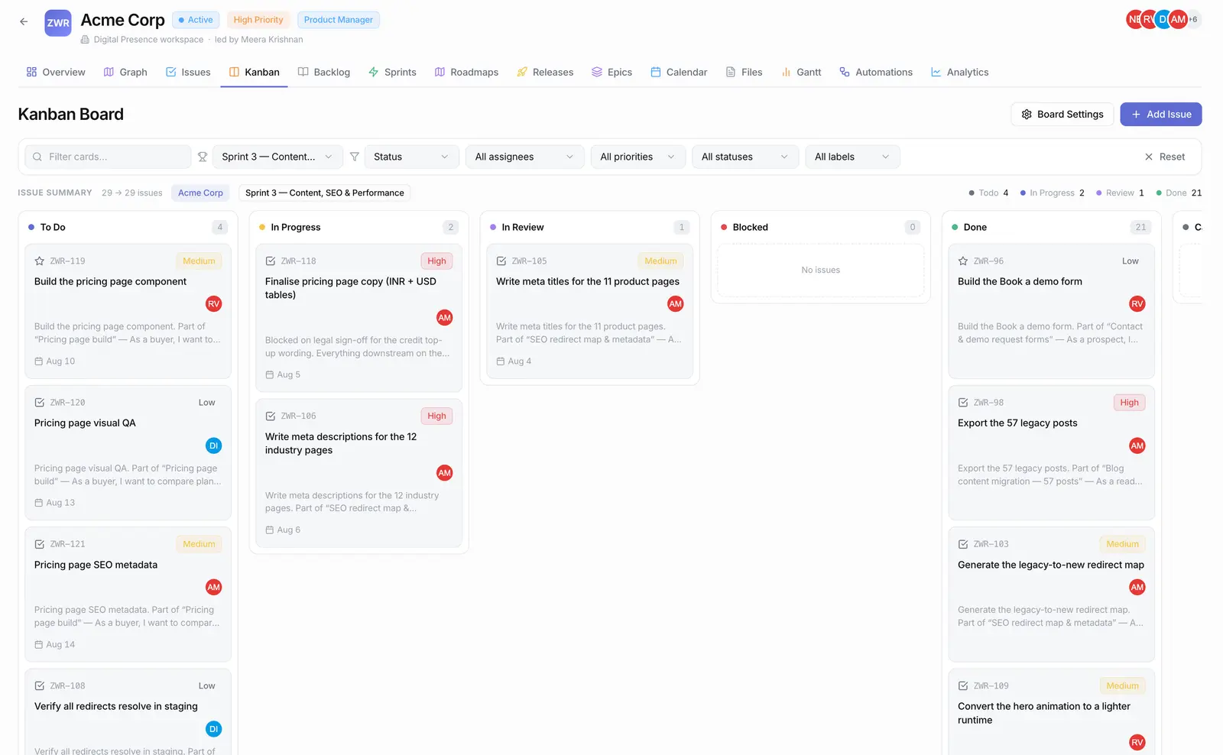Viewport: 1223px width, 755px height.
Task: Click the funnel filter icon before Status
Action: [x=355, y=157]
